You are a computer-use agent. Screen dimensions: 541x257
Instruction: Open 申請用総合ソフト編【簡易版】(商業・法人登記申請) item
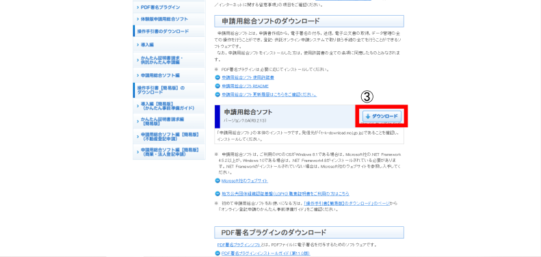169,152
